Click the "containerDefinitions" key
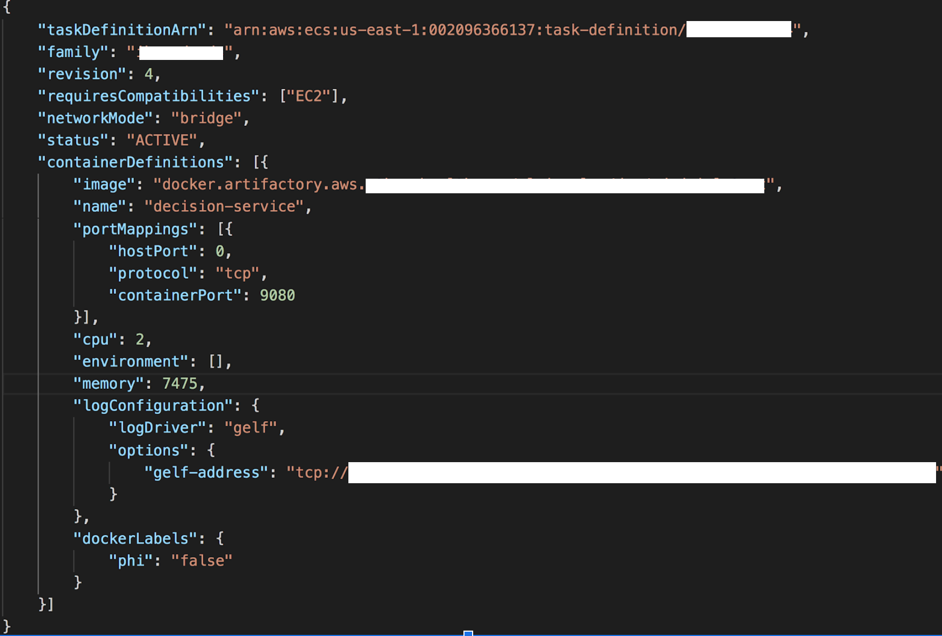Screen dimensions: 942x636 135,163
